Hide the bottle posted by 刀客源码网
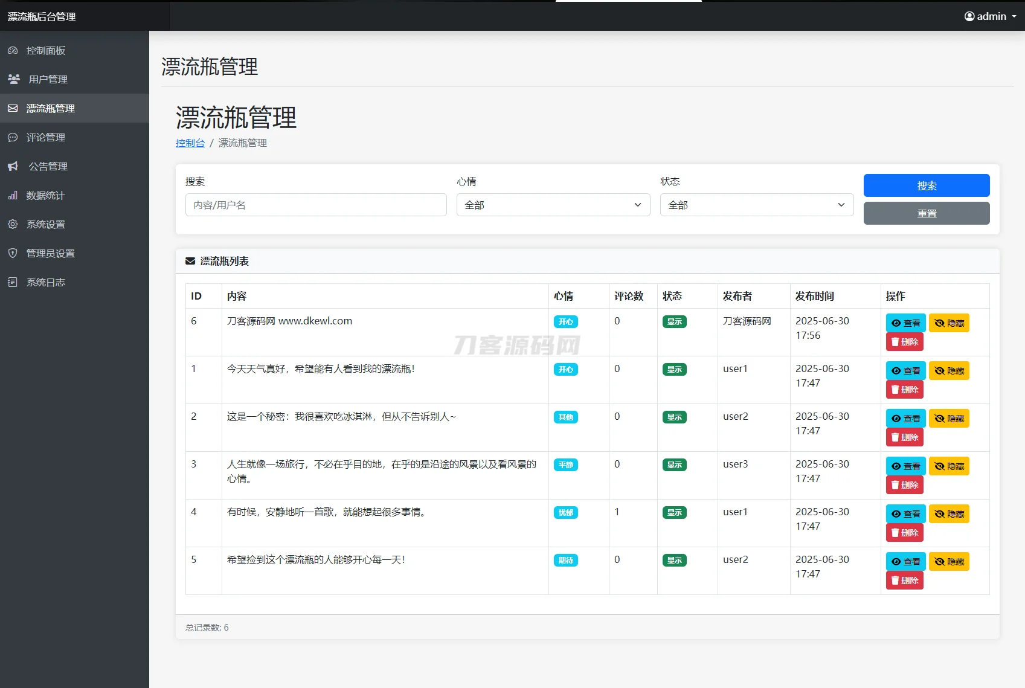The height and width of the screenshot is (688, 1025). click(x=949, y=323)
